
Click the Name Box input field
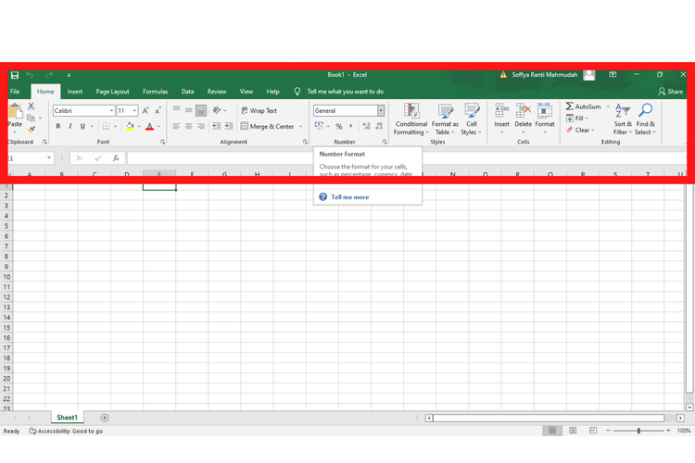(x=26, y=158)
